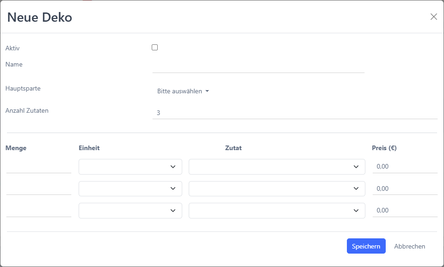Cancel via the Abbrechen link
Viewport: 444px width, 267px height.
click(x=409, y=246)
